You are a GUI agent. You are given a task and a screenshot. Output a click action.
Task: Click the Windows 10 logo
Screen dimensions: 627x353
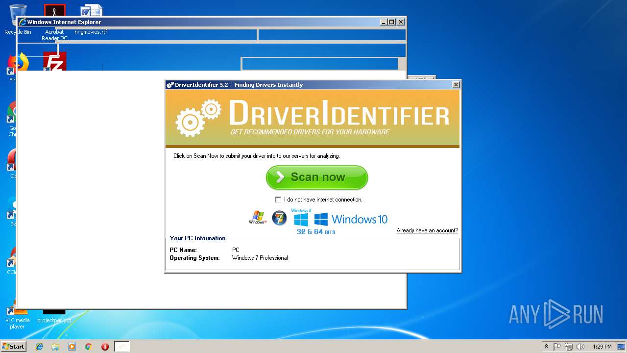pos(351,219)
